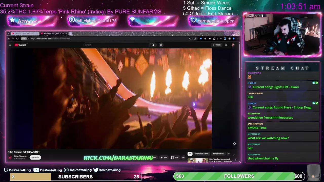Close the FLATTBUS Classic tab
The width and height of the screenshot is (324, 182).
[x=37, y=33]
